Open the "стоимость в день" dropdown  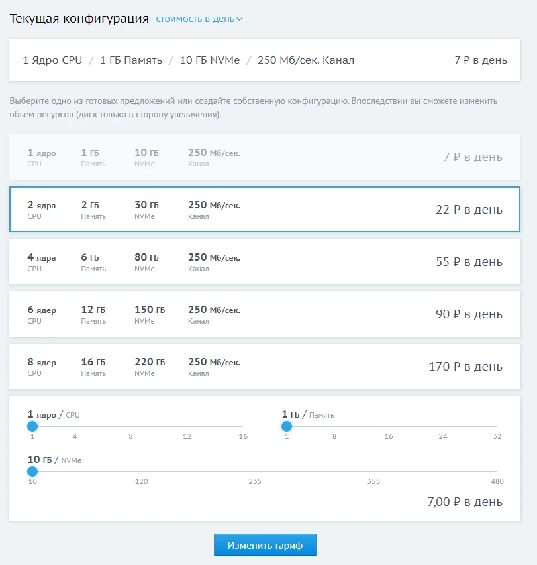[199, 19]
